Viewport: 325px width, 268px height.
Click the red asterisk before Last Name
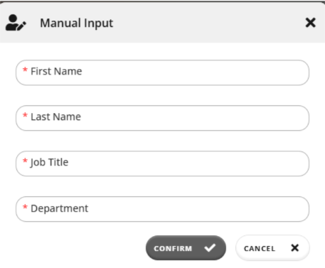coord(25,115)
